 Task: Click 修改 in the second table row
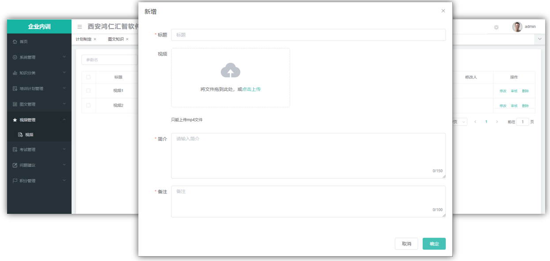point(503,106)
